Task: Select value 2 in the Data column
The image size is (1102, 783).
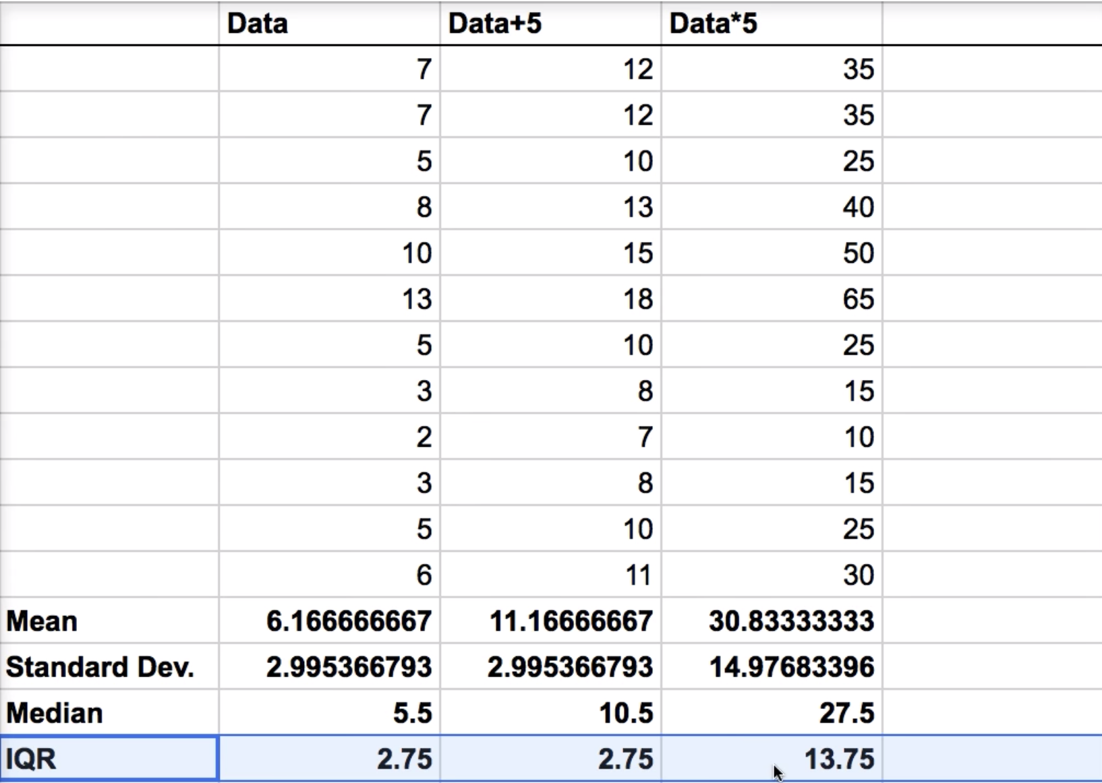Action: 330,437
